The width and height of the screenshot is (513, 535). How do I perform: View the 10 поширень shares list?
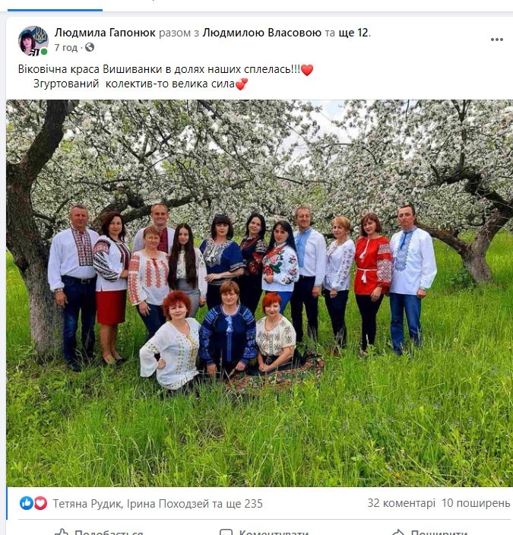pyautogui.click(x=476, y=503)
